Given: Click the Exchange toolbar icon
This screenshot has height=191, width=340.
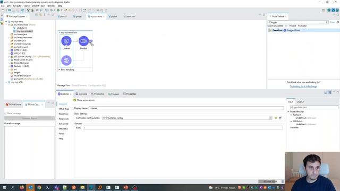Looking at the screenshot, I should coord(10,10).
